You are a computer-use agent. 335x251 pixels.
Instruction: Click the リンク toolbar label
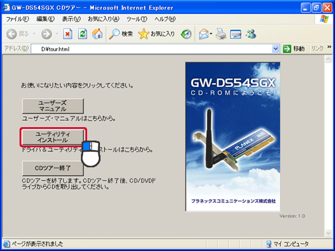(x=317, y=49)
